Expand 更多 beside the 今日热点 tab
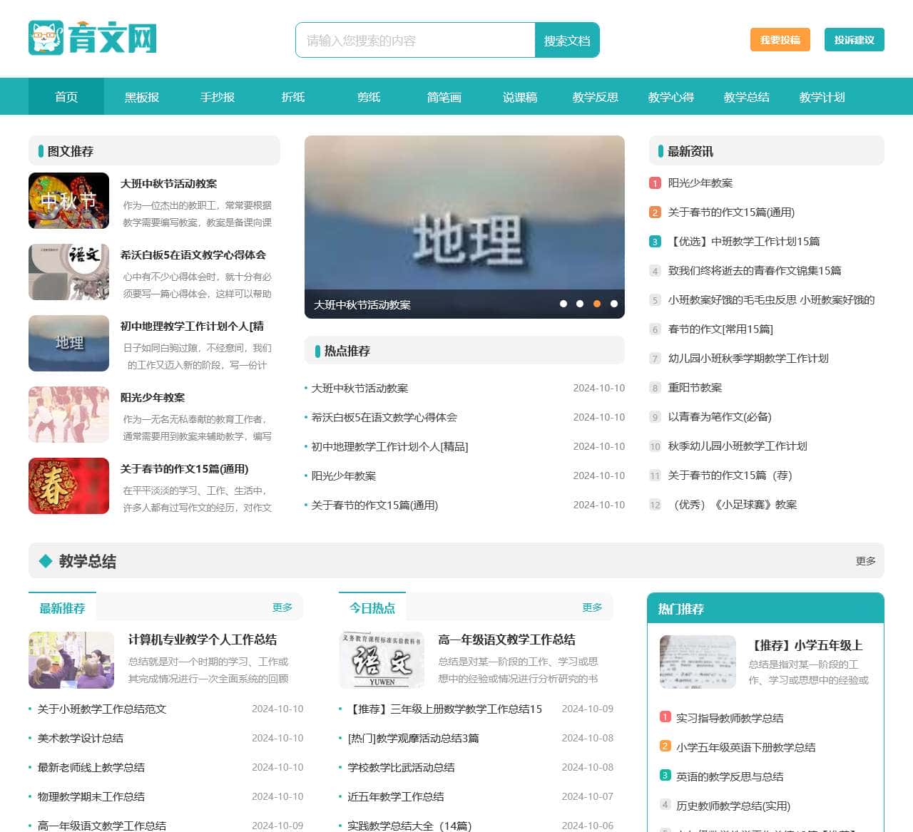 point(592,607)
